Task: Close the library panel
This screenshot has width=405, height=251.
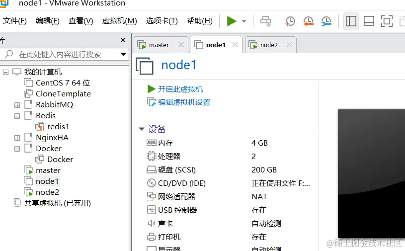Action: coord(123,40)
